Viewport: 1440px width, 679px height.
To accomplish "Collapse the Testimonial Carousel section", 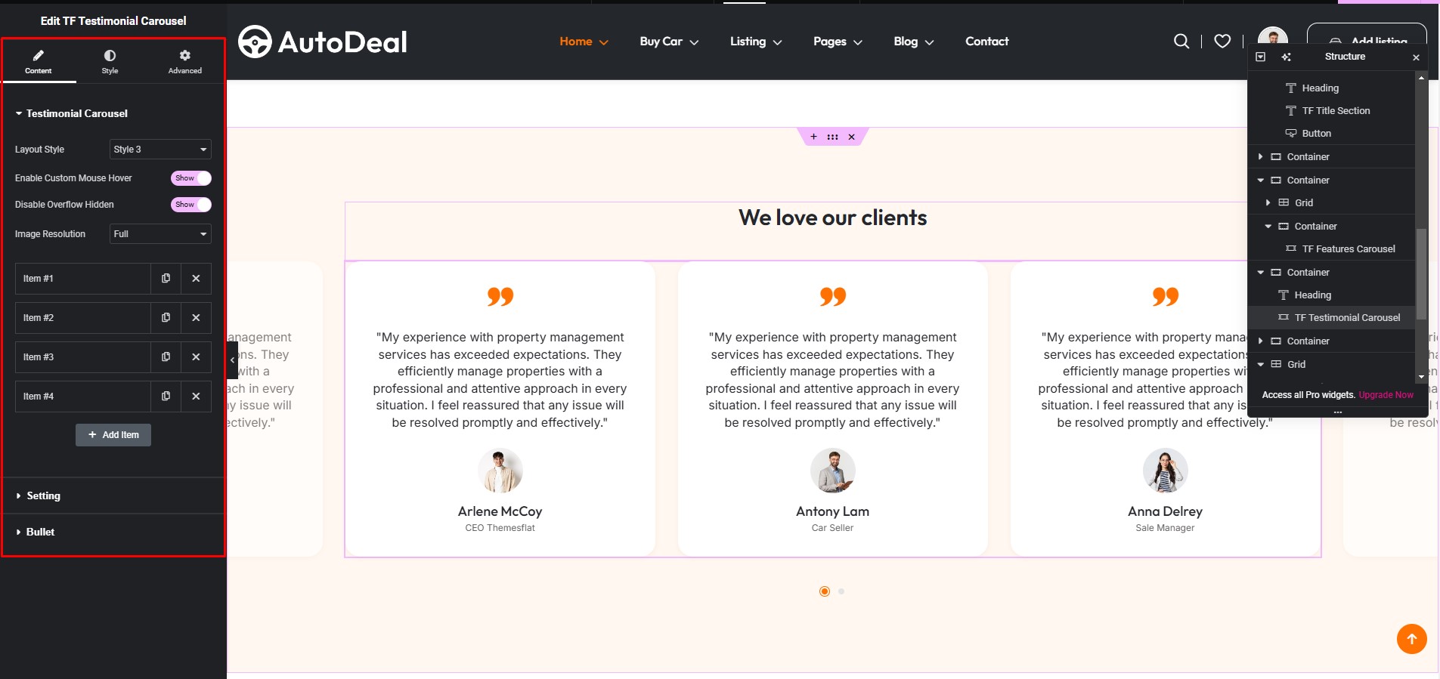I will pos(72,113).
